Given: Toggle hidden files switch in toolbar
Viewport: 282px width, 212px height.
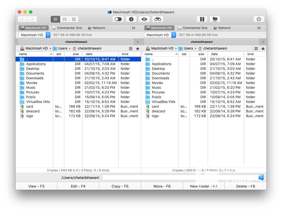Looking at the screenshot, I should click(x=118, y=19).
